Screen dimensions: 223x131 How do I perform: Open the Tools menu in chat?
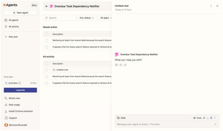click(197, 118)
